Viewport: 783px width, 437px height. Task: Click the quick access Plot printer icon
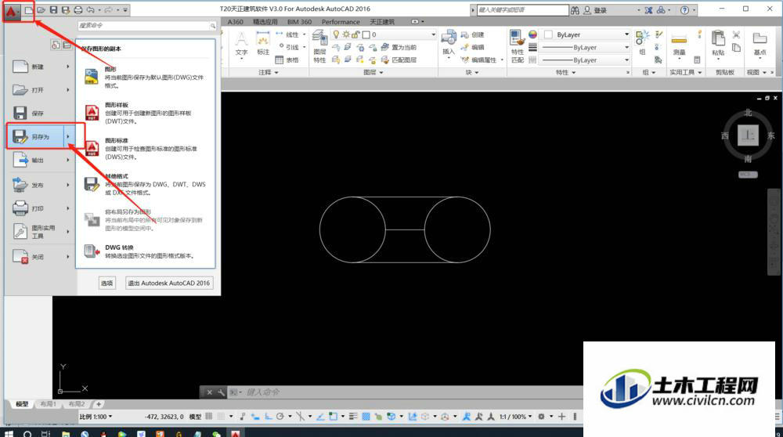(78, 9)
